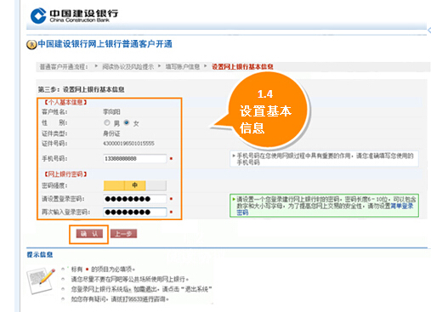This screenshot has width=431, height=312.
Task: Click the tip about 必填项 required fields
Action: coord(103,269)
